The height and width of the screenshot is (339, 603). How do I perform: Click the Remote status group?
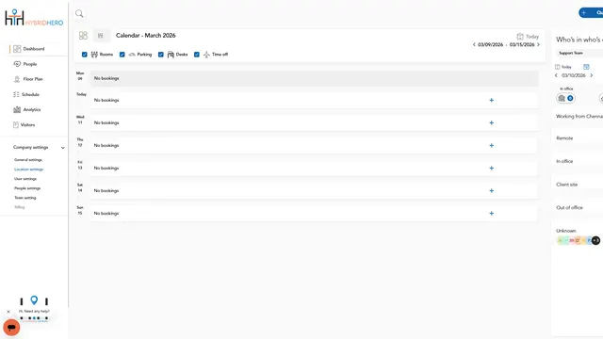coord(564,138)
